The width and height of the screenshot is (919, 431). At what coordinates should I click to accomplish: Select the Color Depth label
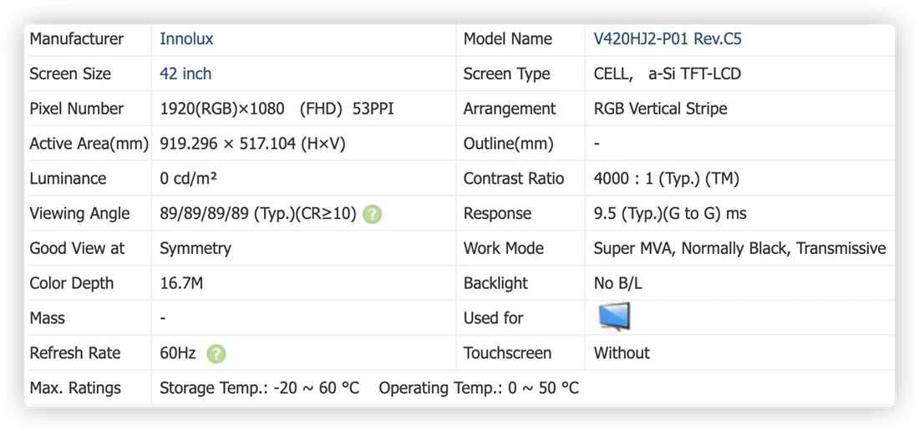coord(74,283)
